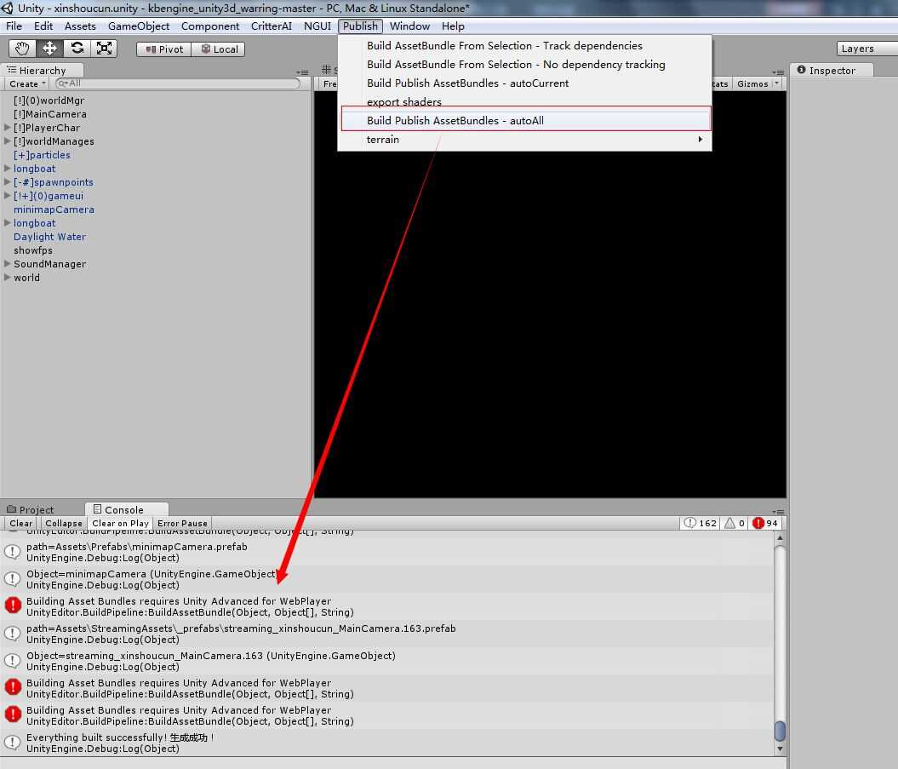
Task: Expand the SoundManager hierarchy item
Action: coord(8,264)
